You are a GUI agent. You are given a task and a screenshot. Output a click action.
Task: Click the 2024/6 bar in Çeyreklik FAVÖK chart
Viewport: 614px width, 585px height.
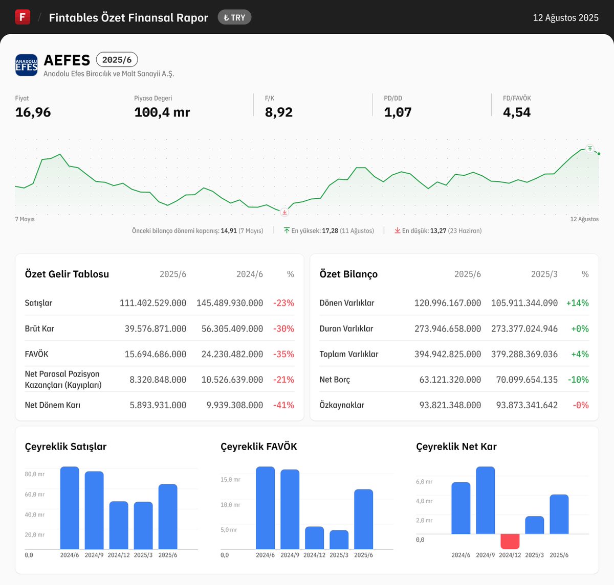pyautogui.click(x=265, y=508)
